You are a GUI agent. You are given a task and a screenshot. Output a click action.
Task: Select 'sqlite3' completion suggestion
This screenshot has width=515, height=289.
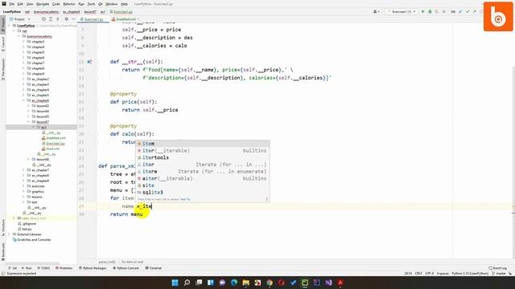[x=203, y=193]
